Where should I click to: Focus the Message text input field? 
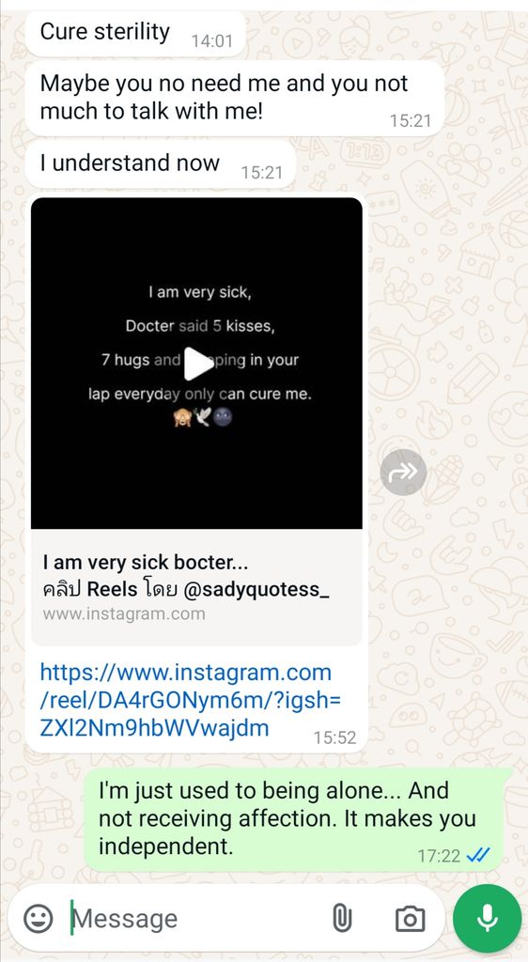click(x=196, y=919)
